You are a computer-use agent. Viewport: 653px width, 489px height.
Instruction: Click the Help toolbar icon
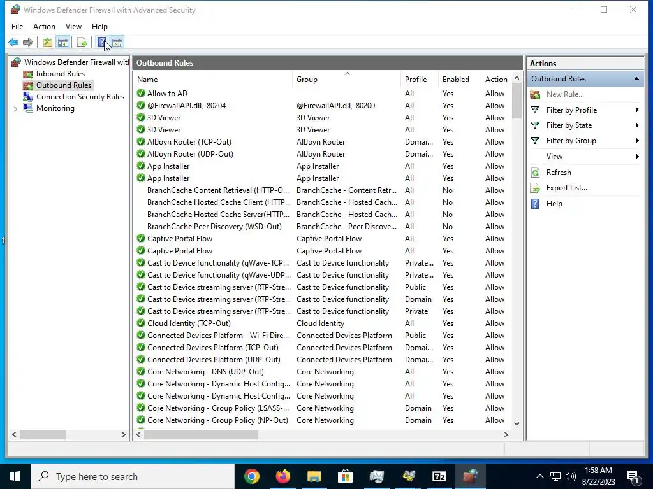101,43
